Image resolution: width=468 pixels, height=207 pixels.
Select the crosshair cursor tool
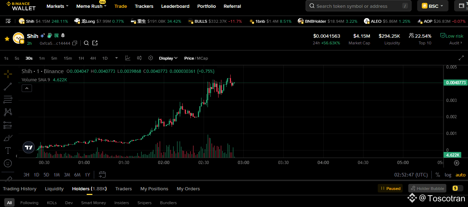(8, 74)
